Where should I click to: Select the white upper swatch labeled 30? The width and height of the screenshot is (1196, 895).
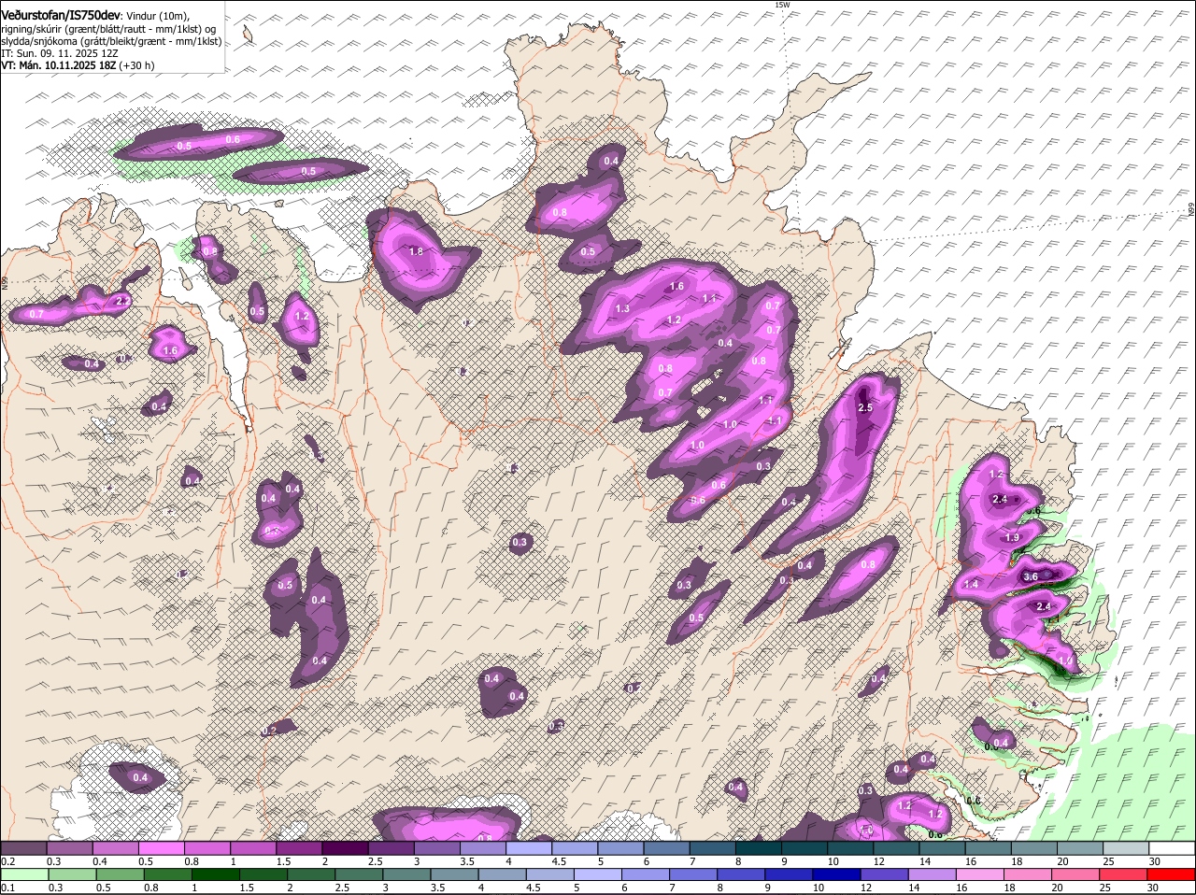tap(1172, 848)
